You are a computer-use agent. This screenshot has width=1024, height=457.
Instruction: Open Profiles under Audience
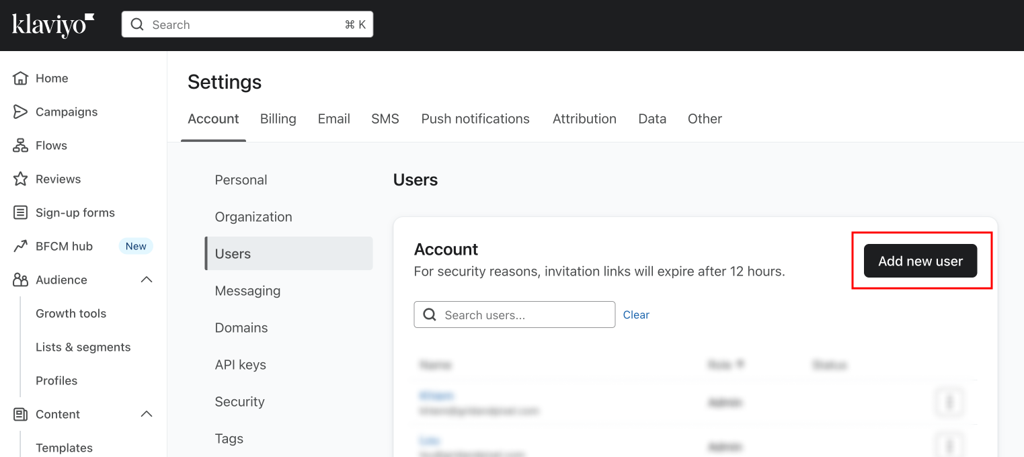click(x=56, y=380)
